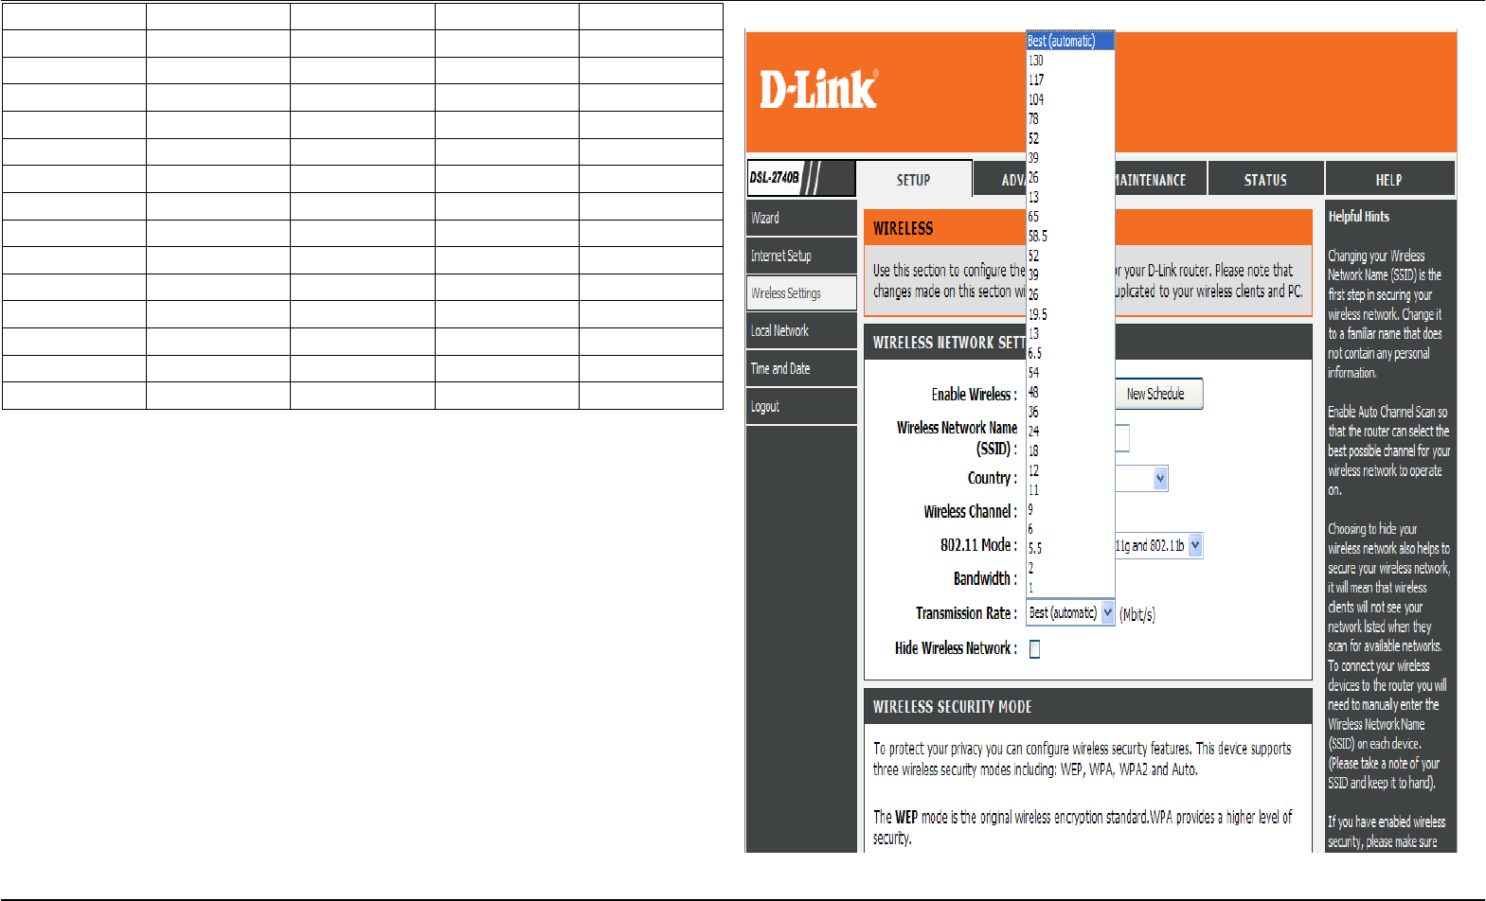Select 58.5 in the rate list
1486x901 pixels.
tap(1070, 237)
